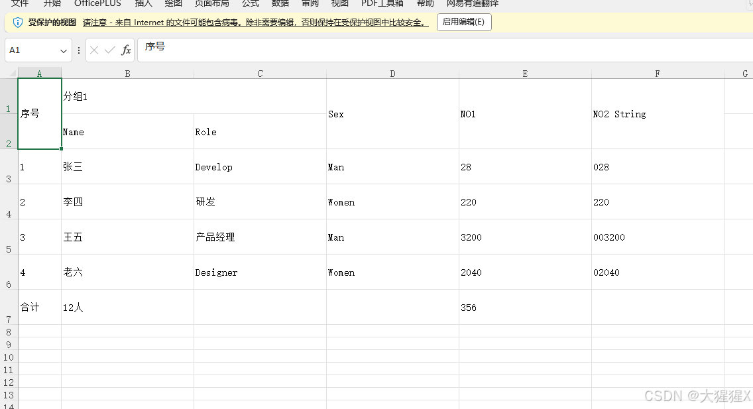The width and height of the screenshot is (753, 409).
Task: Click the confirm checkmark icon in formula bar
Action: point(110,50)
